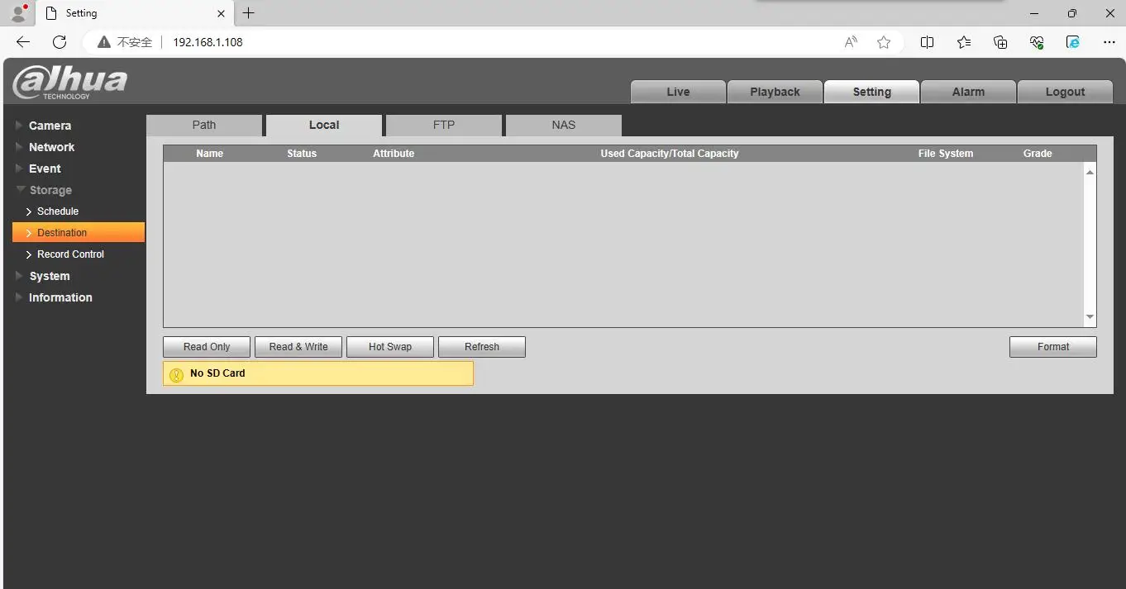Open a new browser tab
Viewport: 1126px width, 589px height.
pyautogui.click(x=248, y=13)
